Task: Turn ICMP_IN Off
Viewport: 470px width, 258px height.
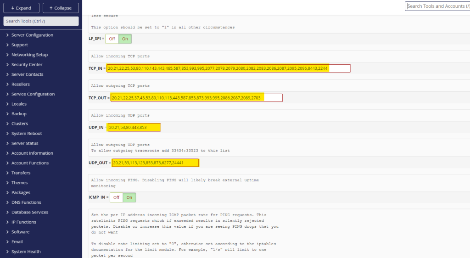Action: [x=117, y=197]
